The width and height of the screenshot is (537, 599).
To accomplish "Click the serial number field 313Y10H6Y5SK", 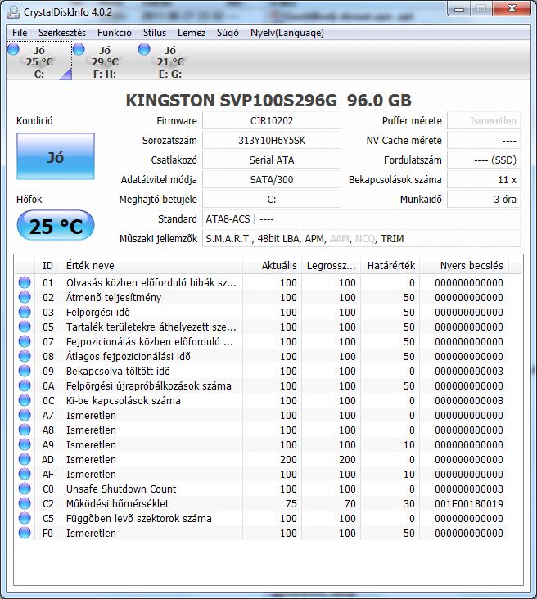I will [272, 141].
